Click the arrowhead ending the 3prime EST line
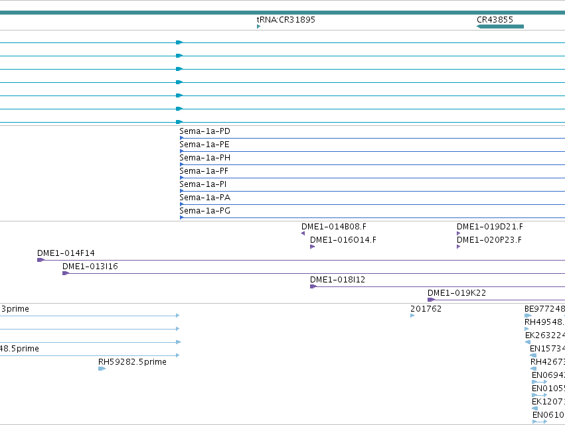Image resolution: width=565 pixels, height=425 pixels. (x=178, y=316)
